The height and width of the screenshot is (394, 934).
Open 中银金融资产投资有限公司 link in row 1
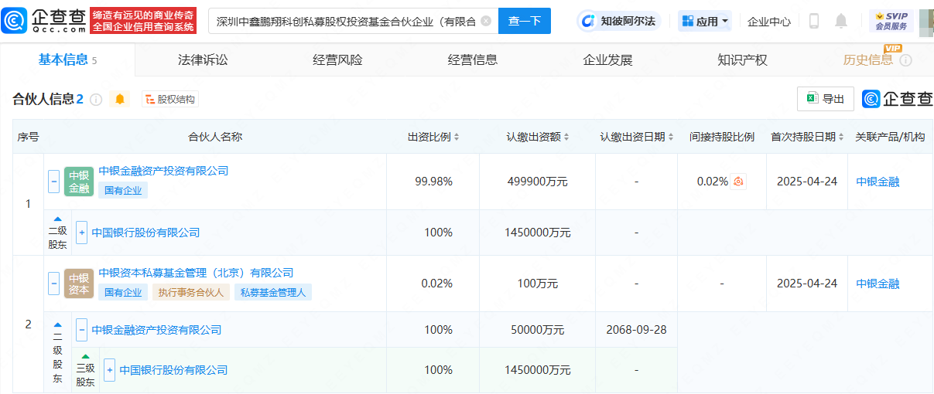(x=163, y=171)
